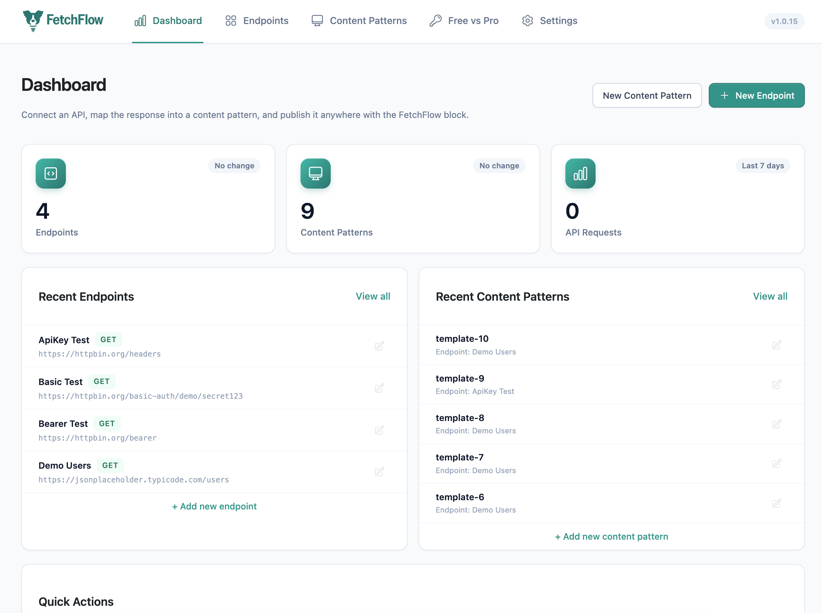Viewport: 822px width, 613px height.
Task: Click the Settings gear icon in nav
Action: [x=528, y=21]
